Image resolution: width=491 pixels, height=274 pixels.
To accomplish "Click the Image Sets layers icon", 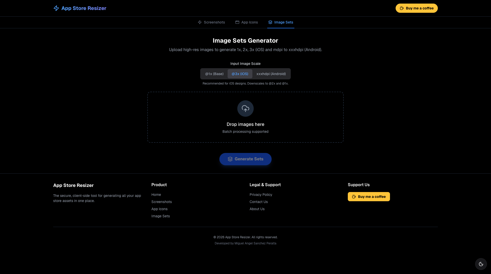I will click(x=270, y=22).
